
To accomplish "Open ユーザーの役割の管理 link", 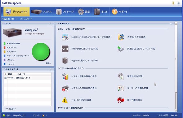I will (138, 88).
